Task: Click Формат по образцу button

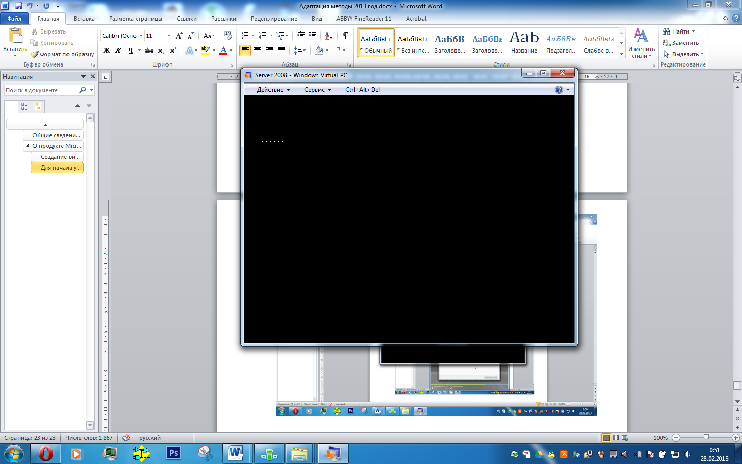Action: tap(62, 54)
